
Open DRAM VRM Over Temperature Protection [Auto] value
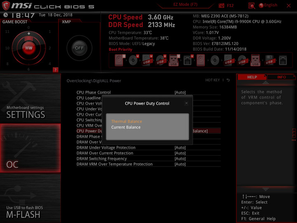click(180, 164)
